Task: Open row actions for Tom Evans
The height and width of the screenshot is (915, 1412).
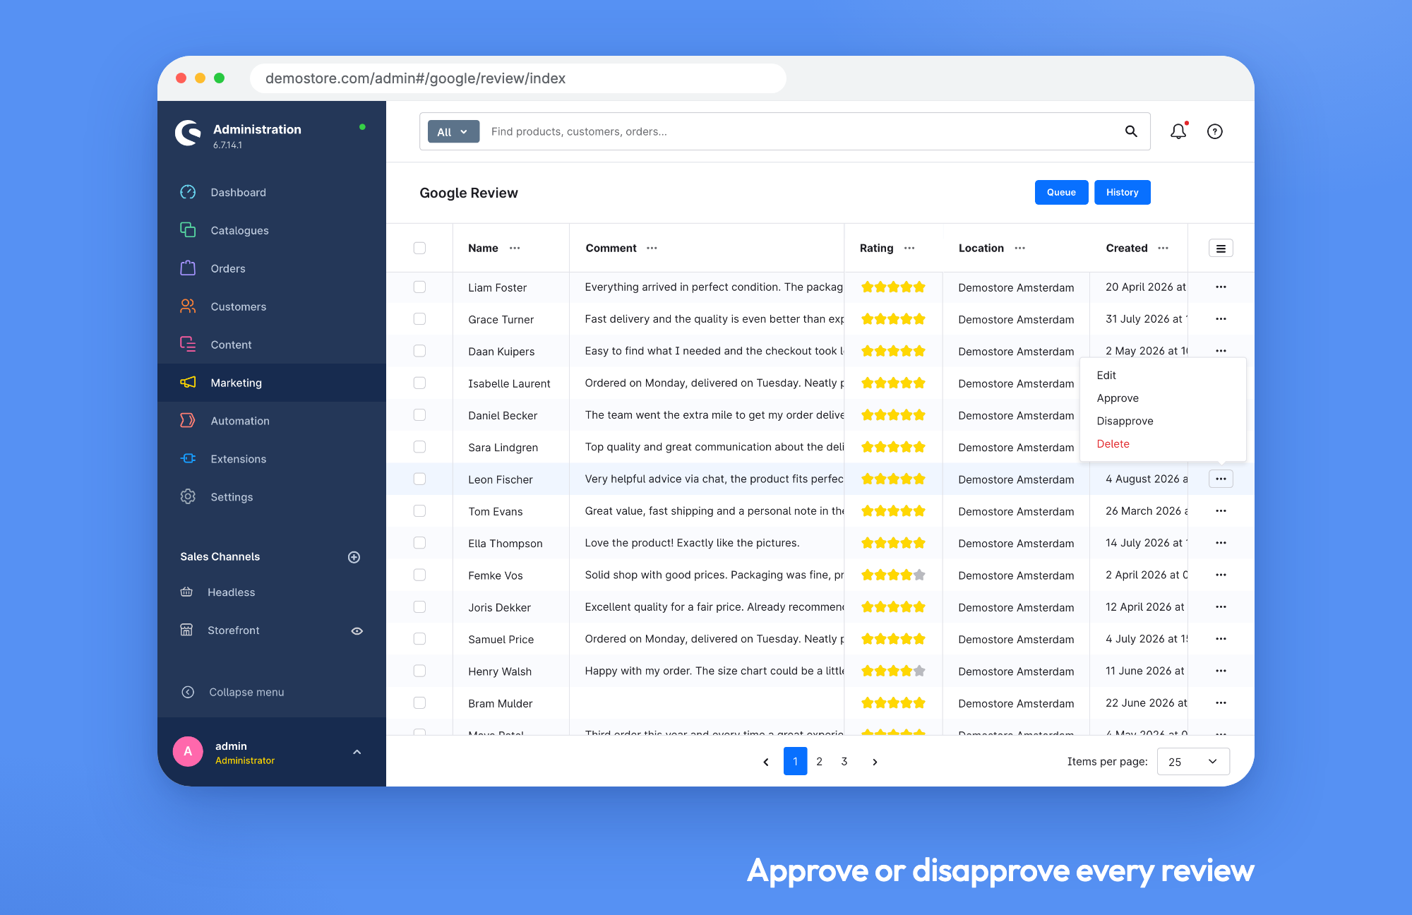Action: tap(1221, 511)
